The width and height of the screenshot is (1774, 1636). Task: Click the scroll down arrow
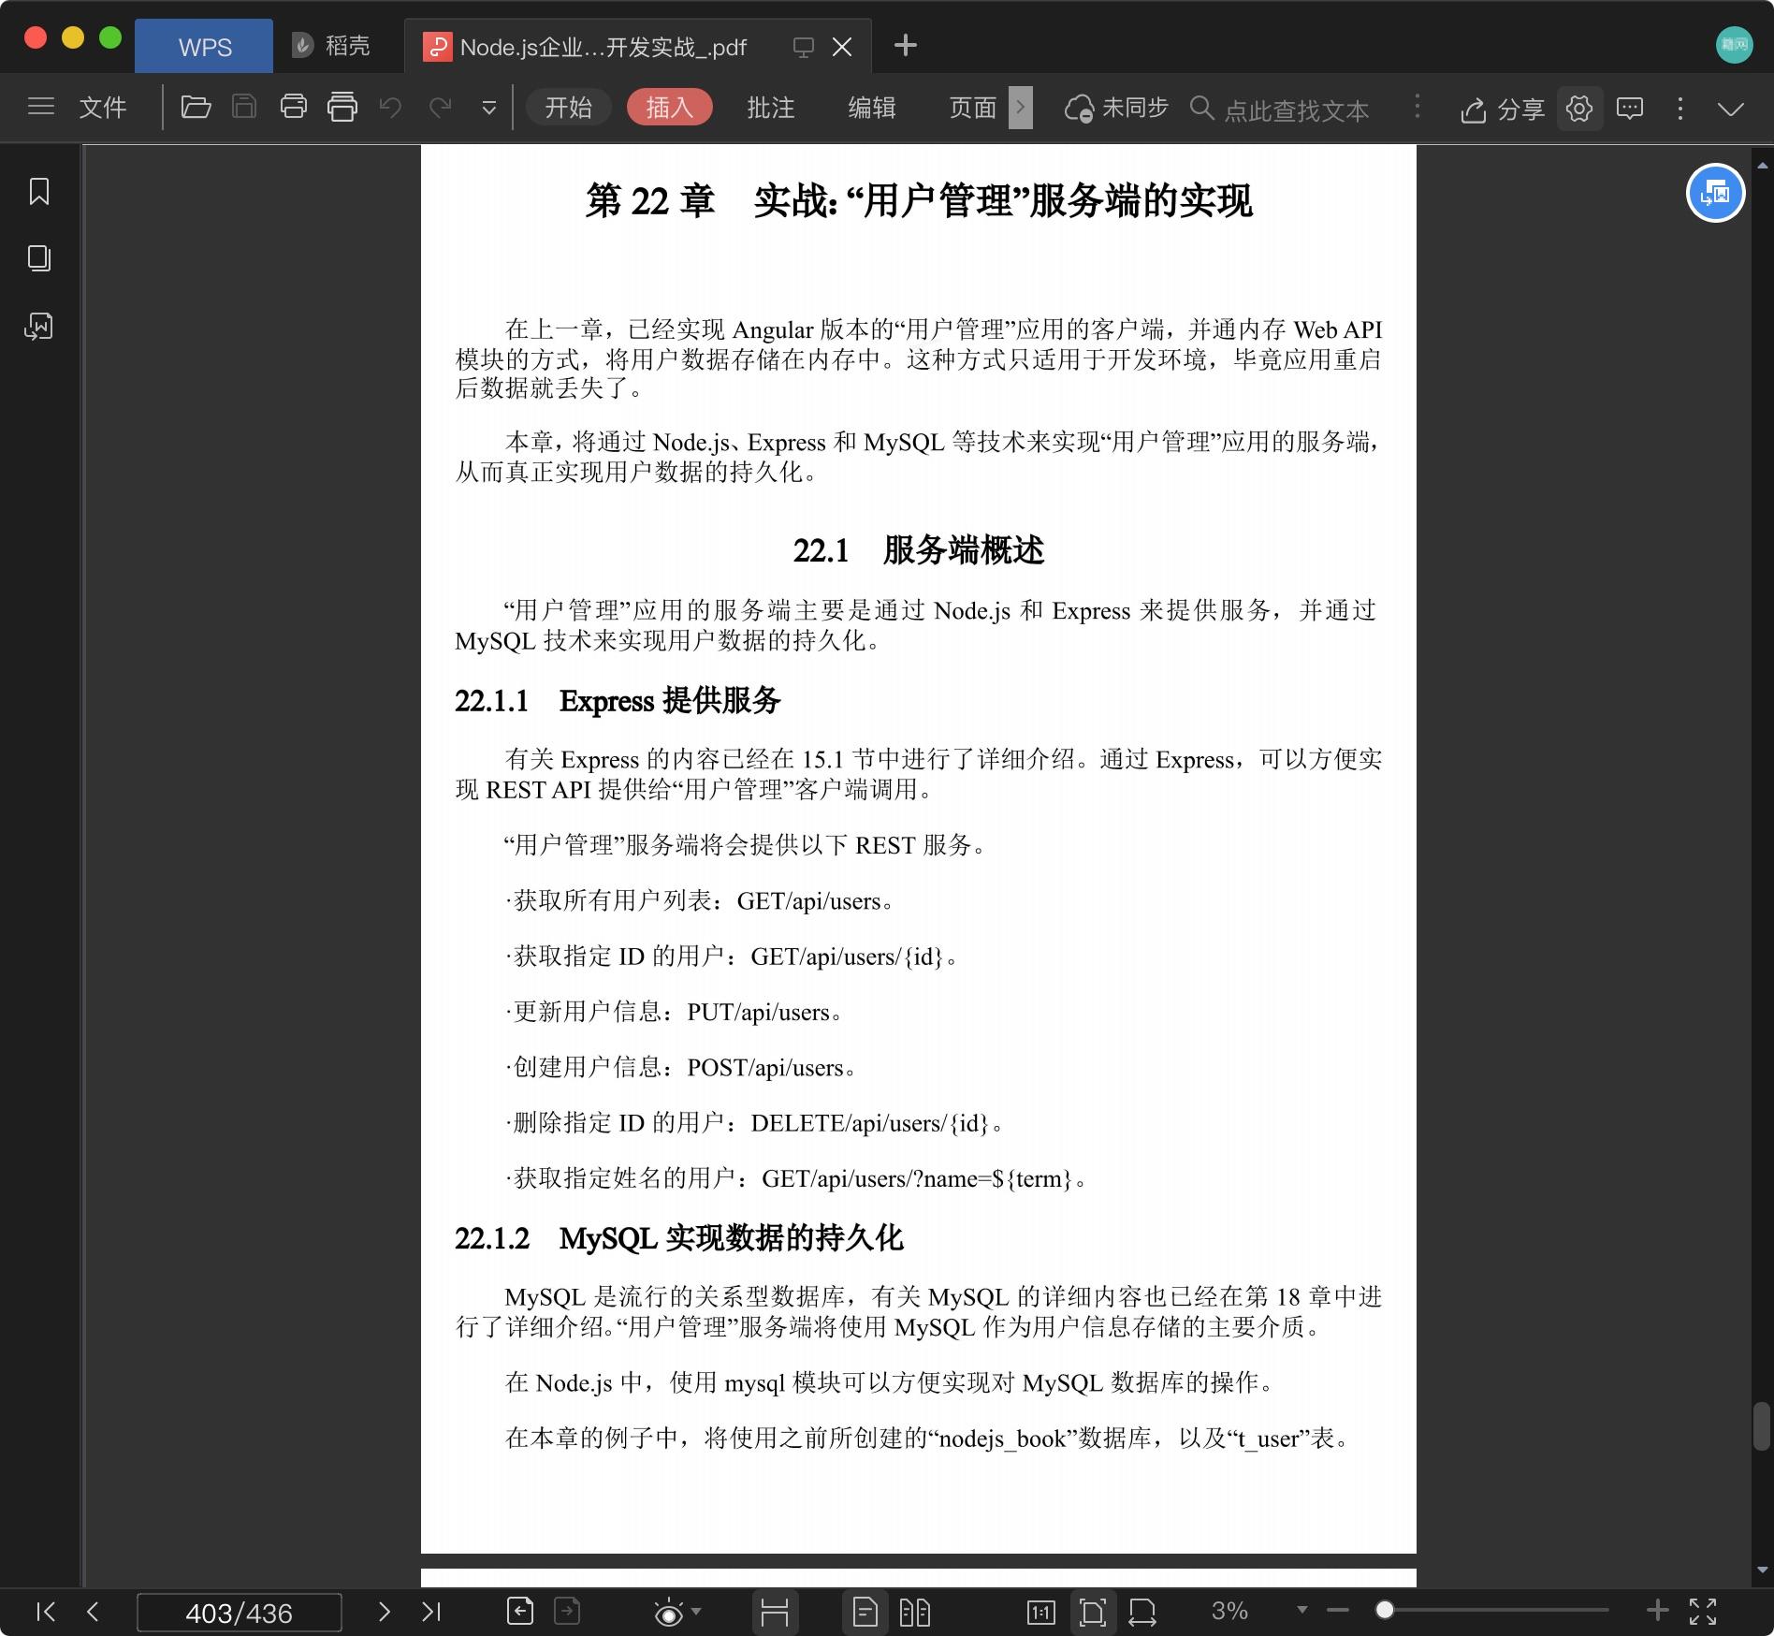point(1763,1570)
